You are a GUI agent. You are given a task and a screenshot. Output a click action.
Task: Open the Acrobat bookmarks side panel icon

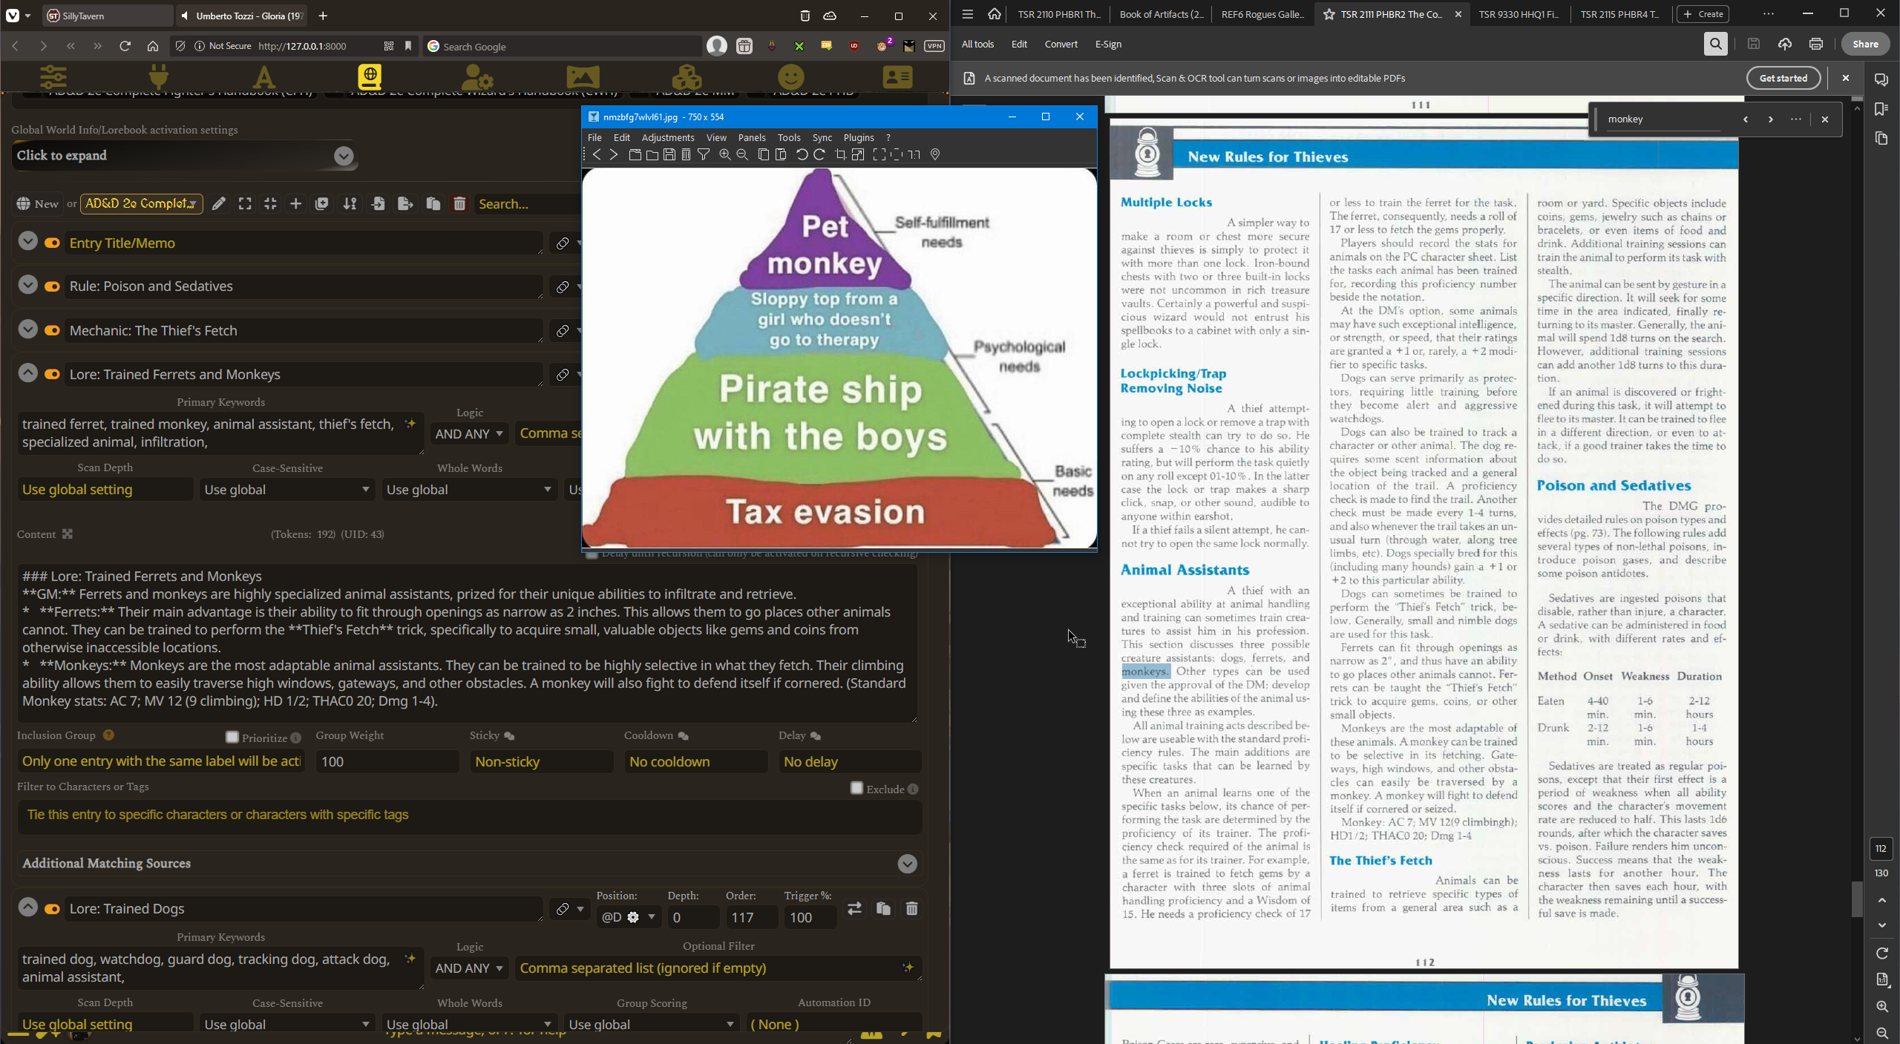(x=1881, y=109)
